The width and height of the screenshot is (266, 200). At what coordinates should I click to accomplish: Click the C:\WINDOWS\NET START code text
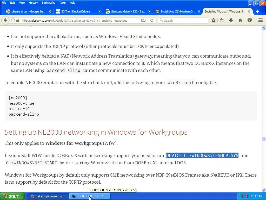click(31, 163)
